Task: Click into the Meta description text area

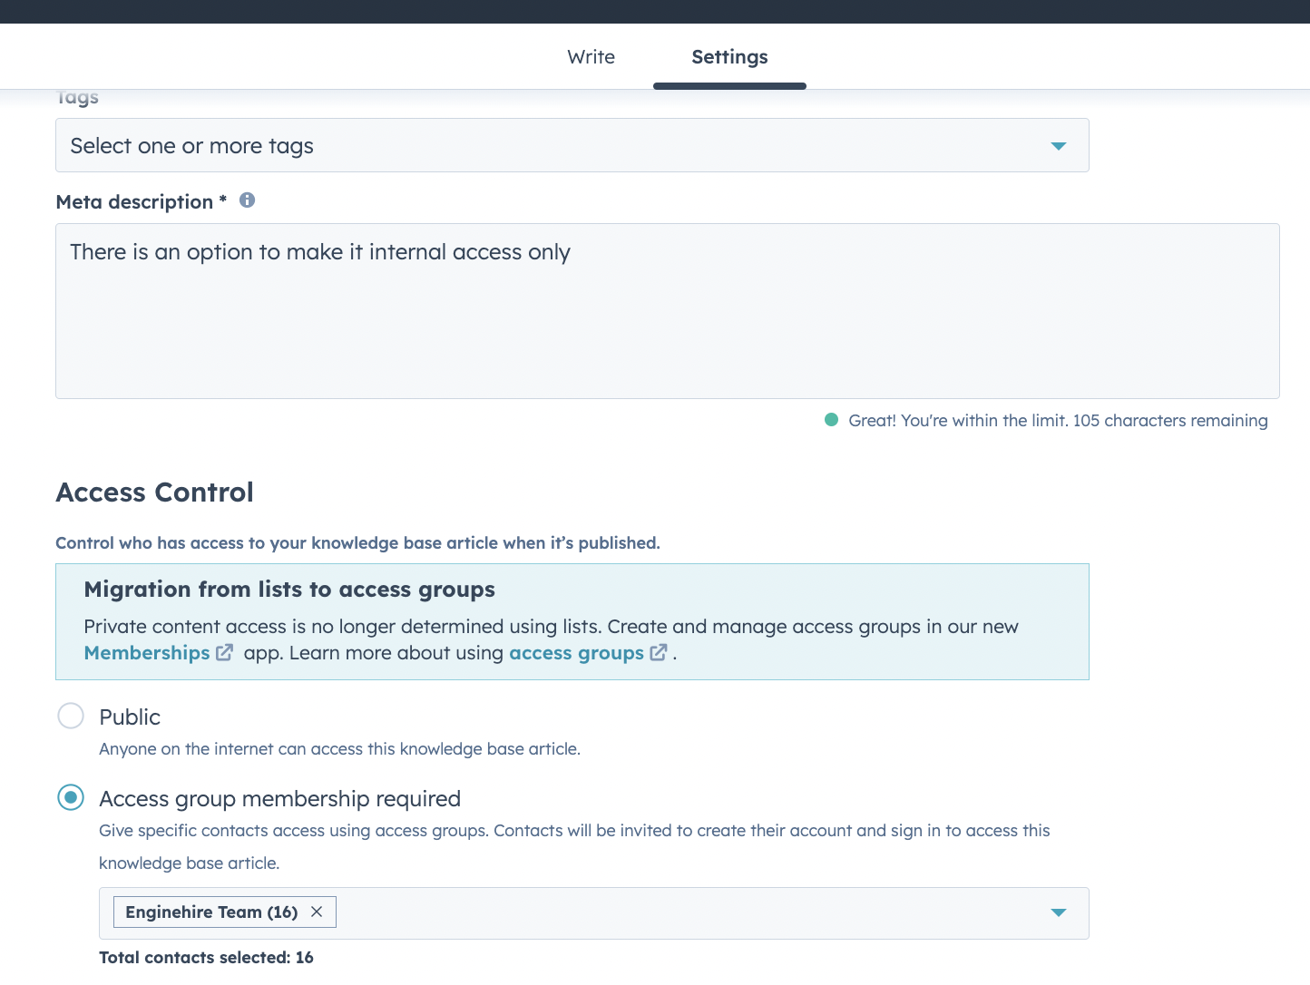Action: point(668,311)
